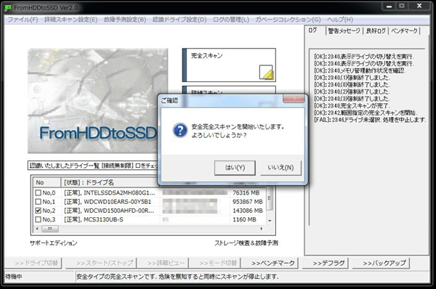The height and width of the screenshot is (289, 436).
Task: Close the ご確認 confirmation dialog
Action: point(294,98)
